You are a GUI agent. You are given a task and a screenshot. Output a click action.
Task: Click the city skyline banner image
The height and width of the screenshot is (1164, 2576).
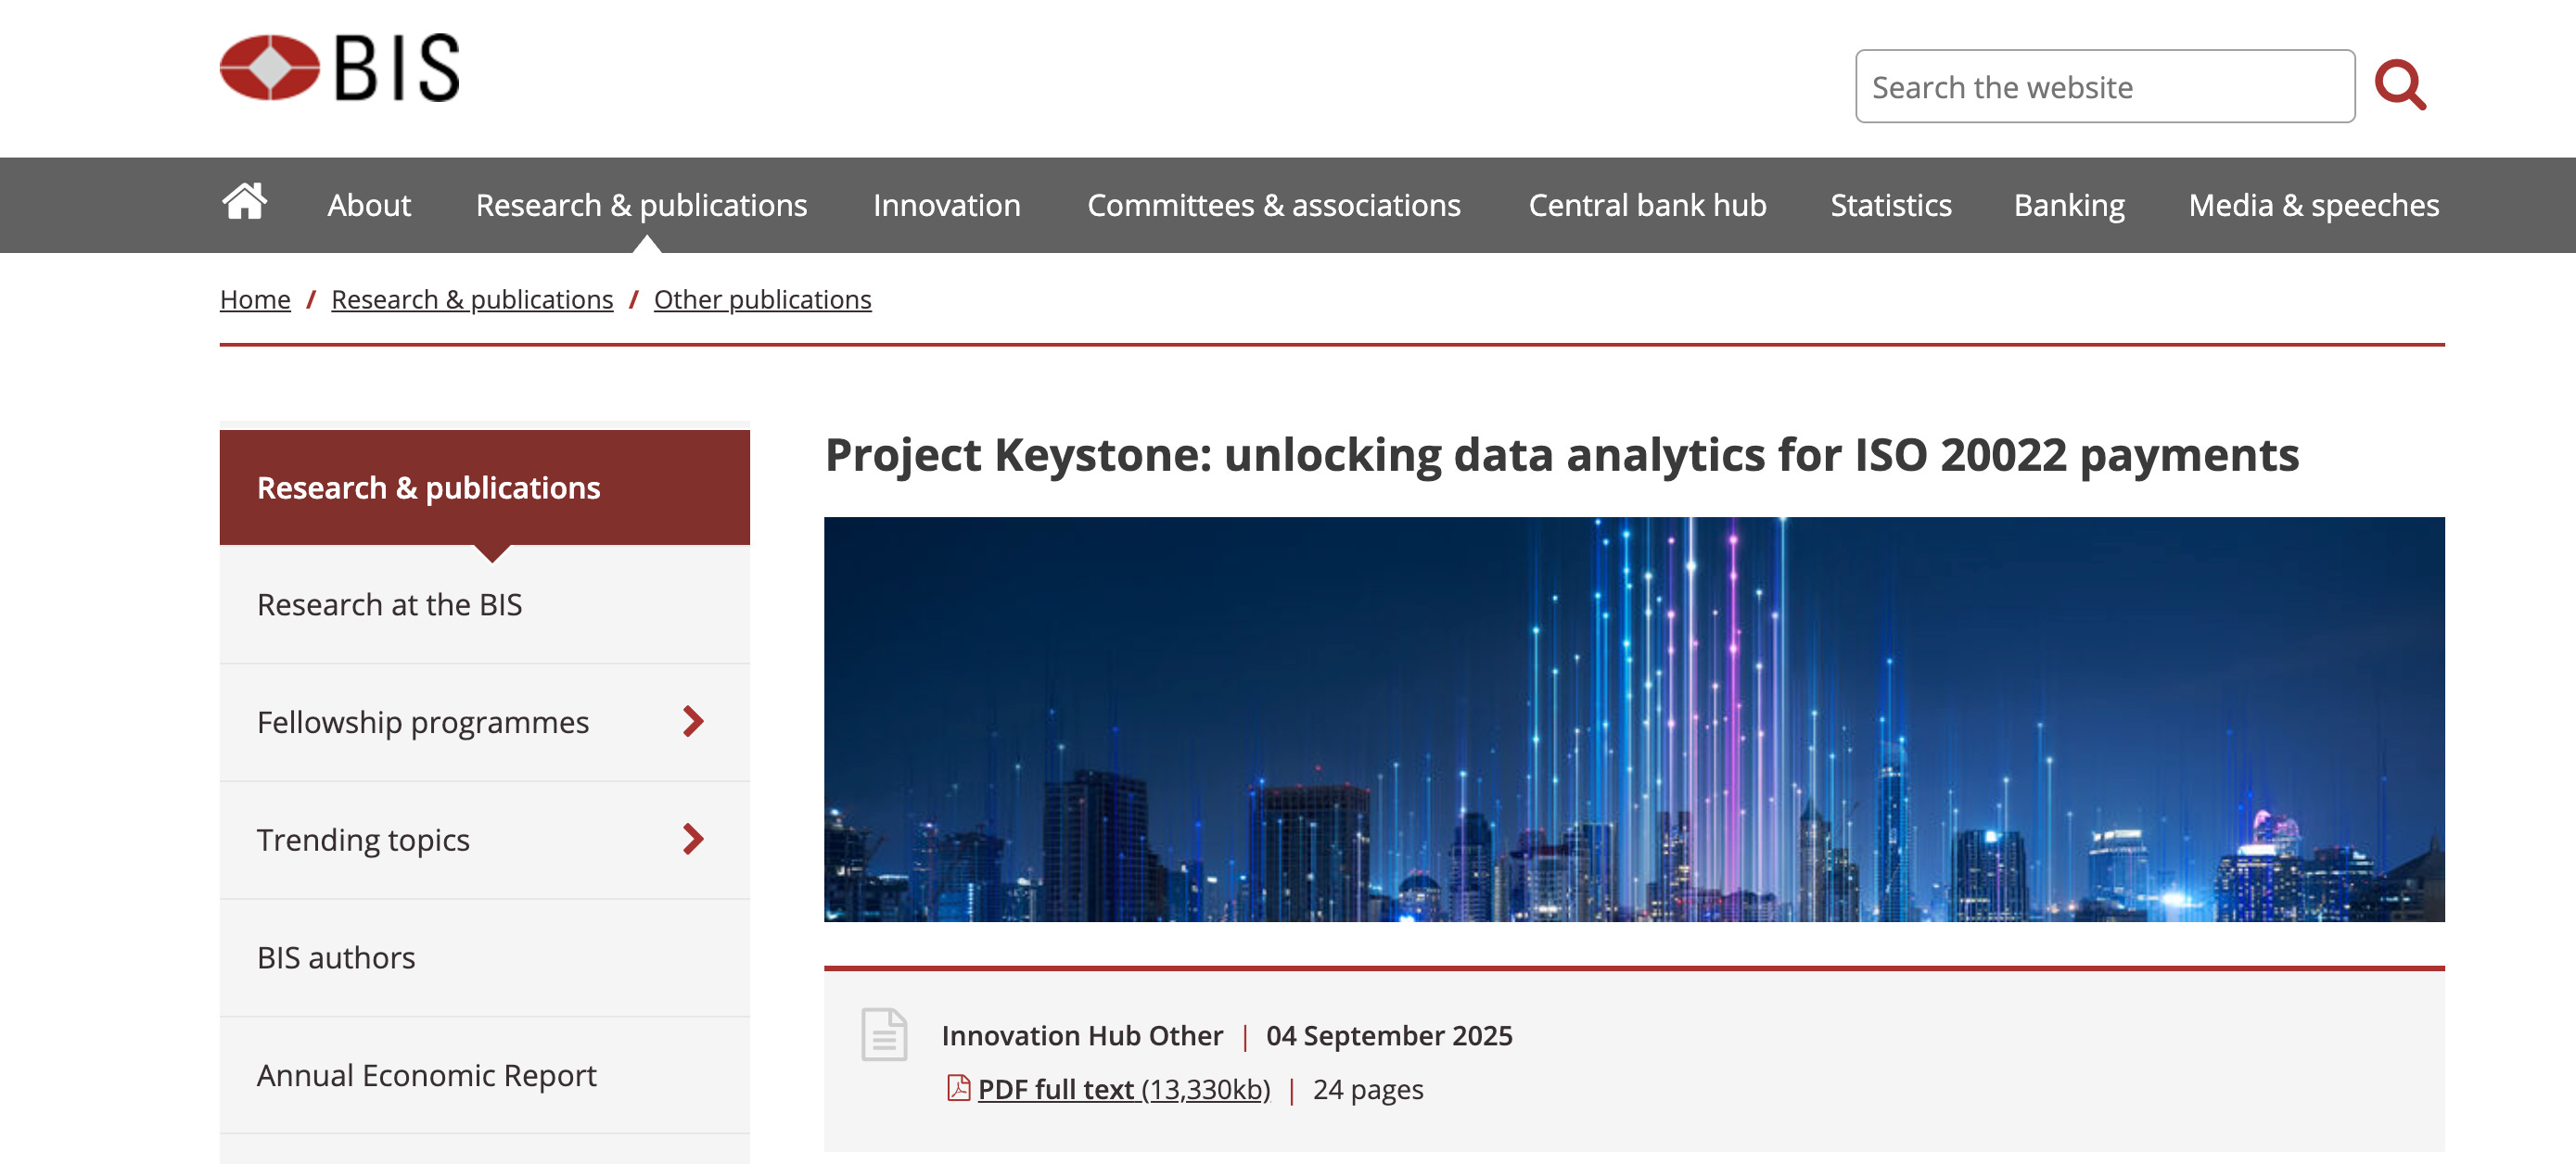click(1633, 719)
